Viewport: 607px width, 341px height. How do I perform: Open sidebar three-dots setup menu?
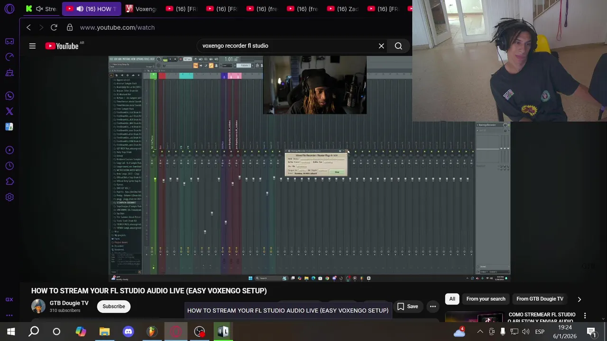coord(9,315)
